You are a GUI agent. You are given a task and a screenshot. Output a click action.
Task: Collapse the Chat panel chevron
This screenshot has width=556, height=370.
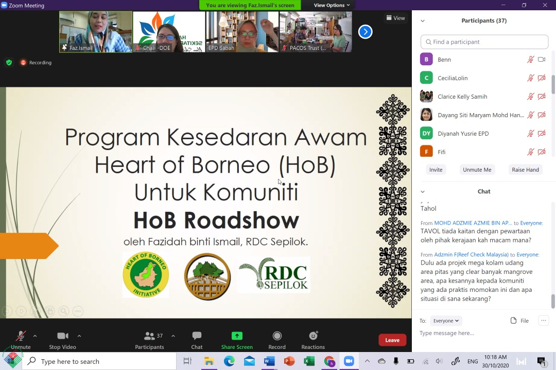(422, 192)
